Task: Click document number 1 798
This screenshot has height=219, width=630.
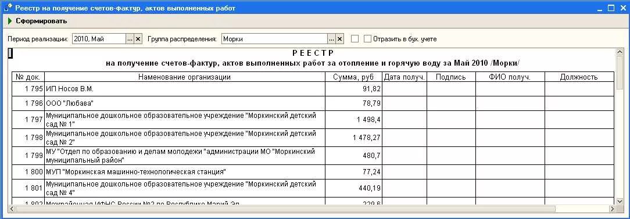Action: click(28, 138)
